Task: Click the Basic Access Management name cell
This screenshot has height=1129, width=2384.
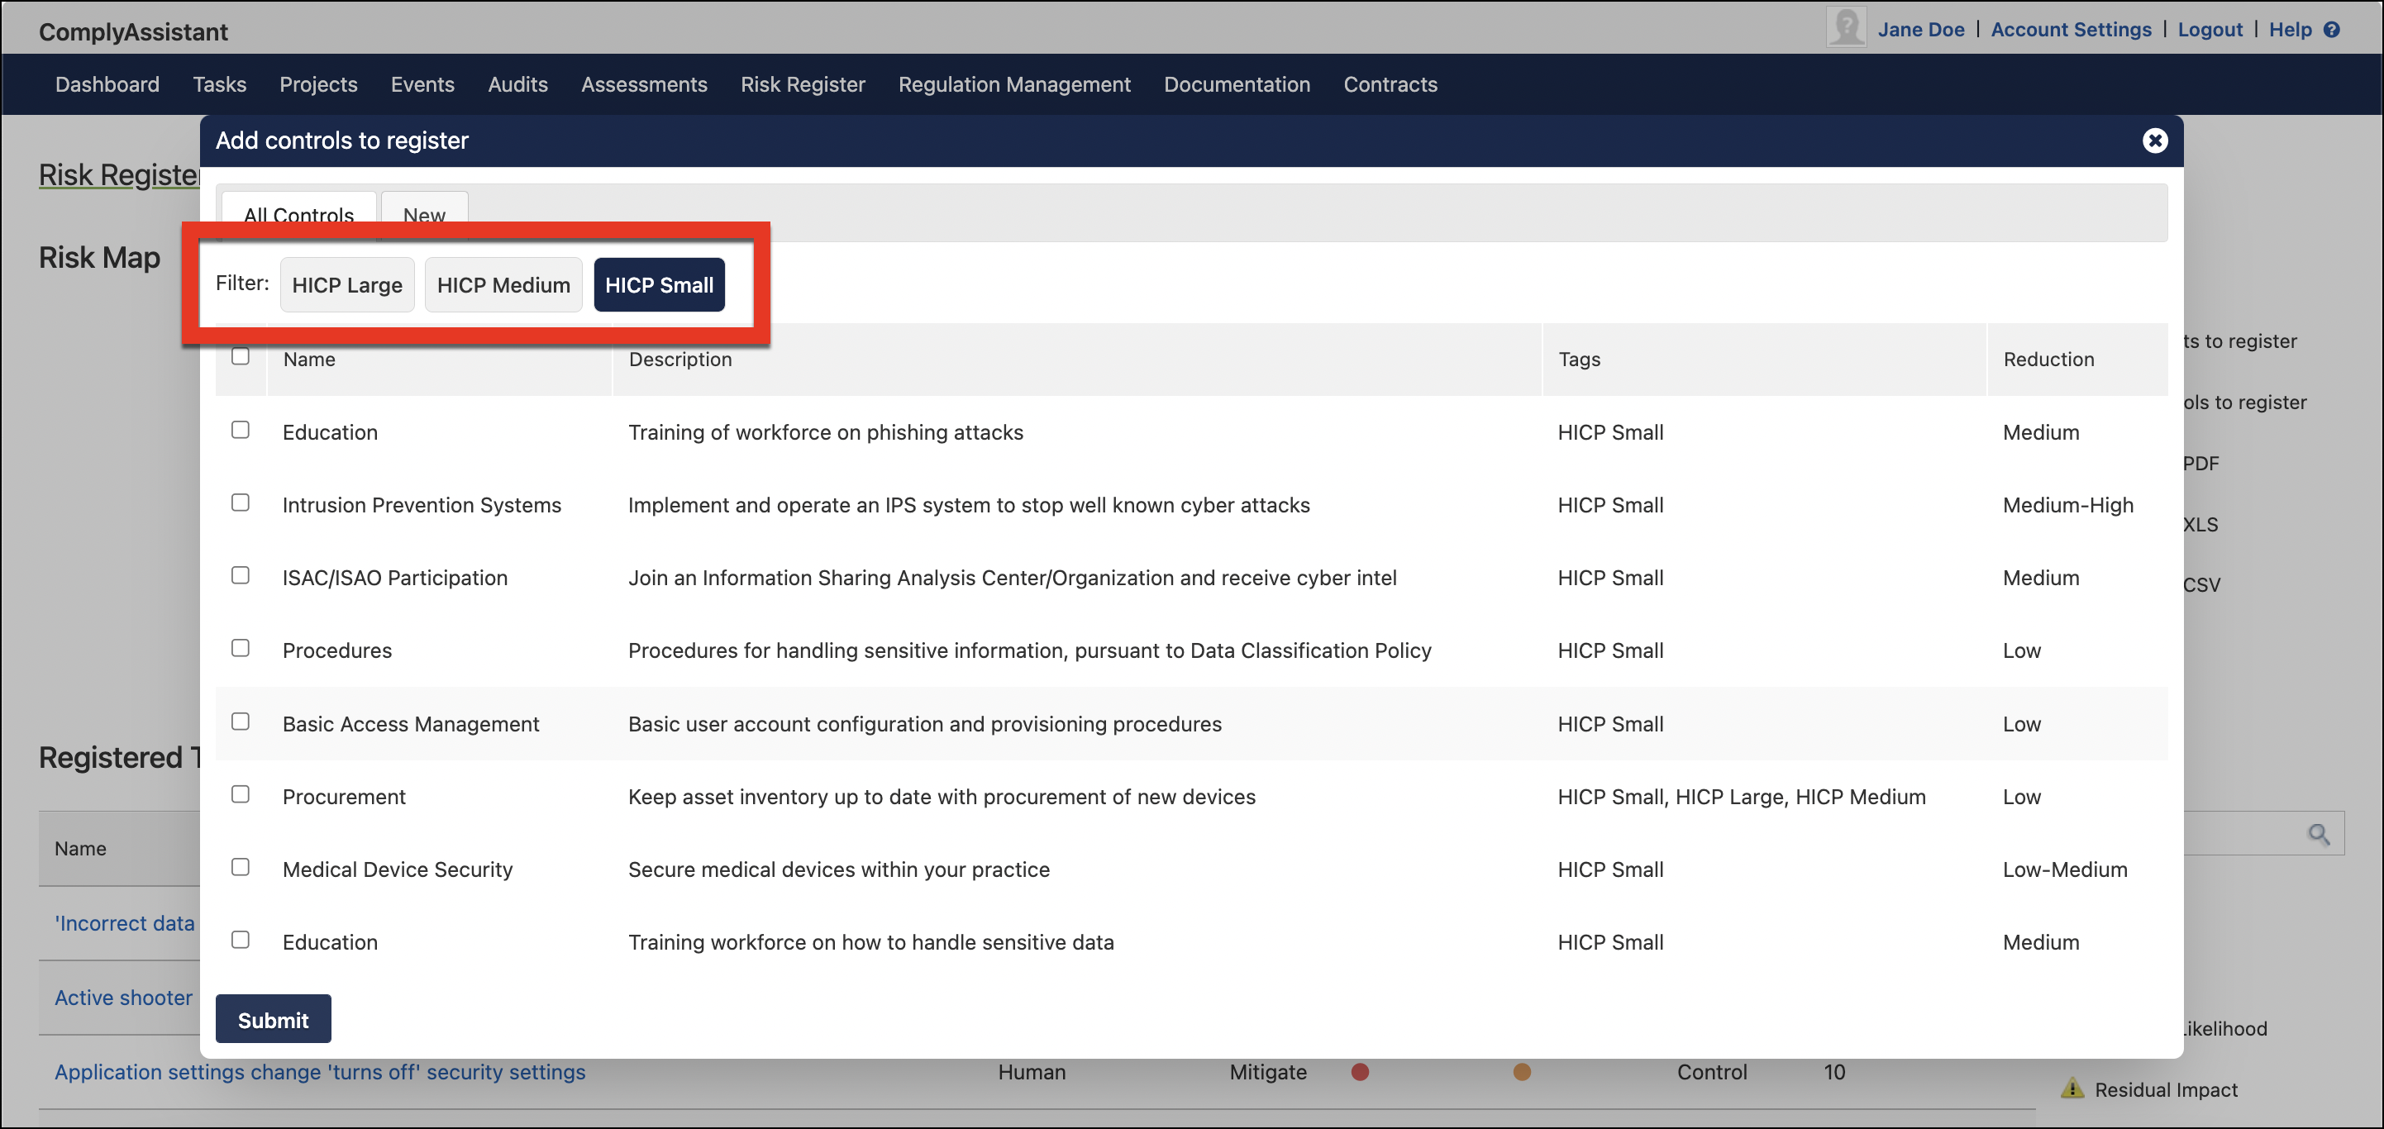Action: point(410,724)
